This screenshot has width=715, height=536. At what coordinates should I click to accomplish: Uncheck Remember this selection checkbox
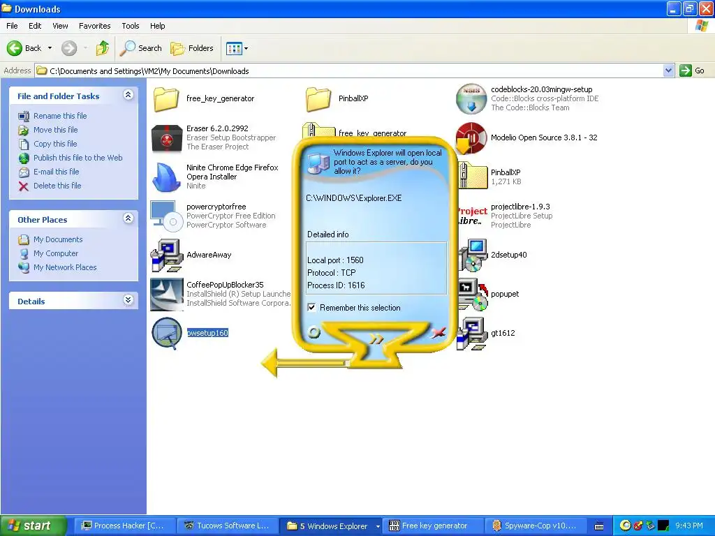click(x=311, y=308)
